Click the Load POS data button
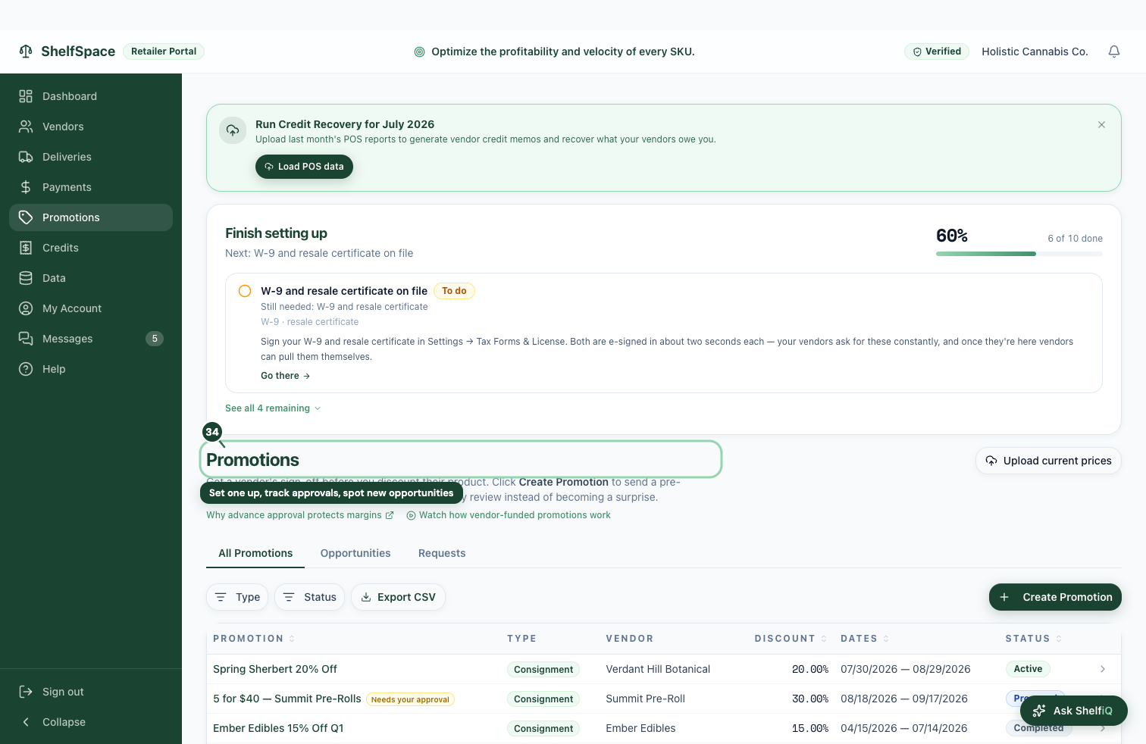This screenshot has width=1146, height=744. (x=304, y=167)
